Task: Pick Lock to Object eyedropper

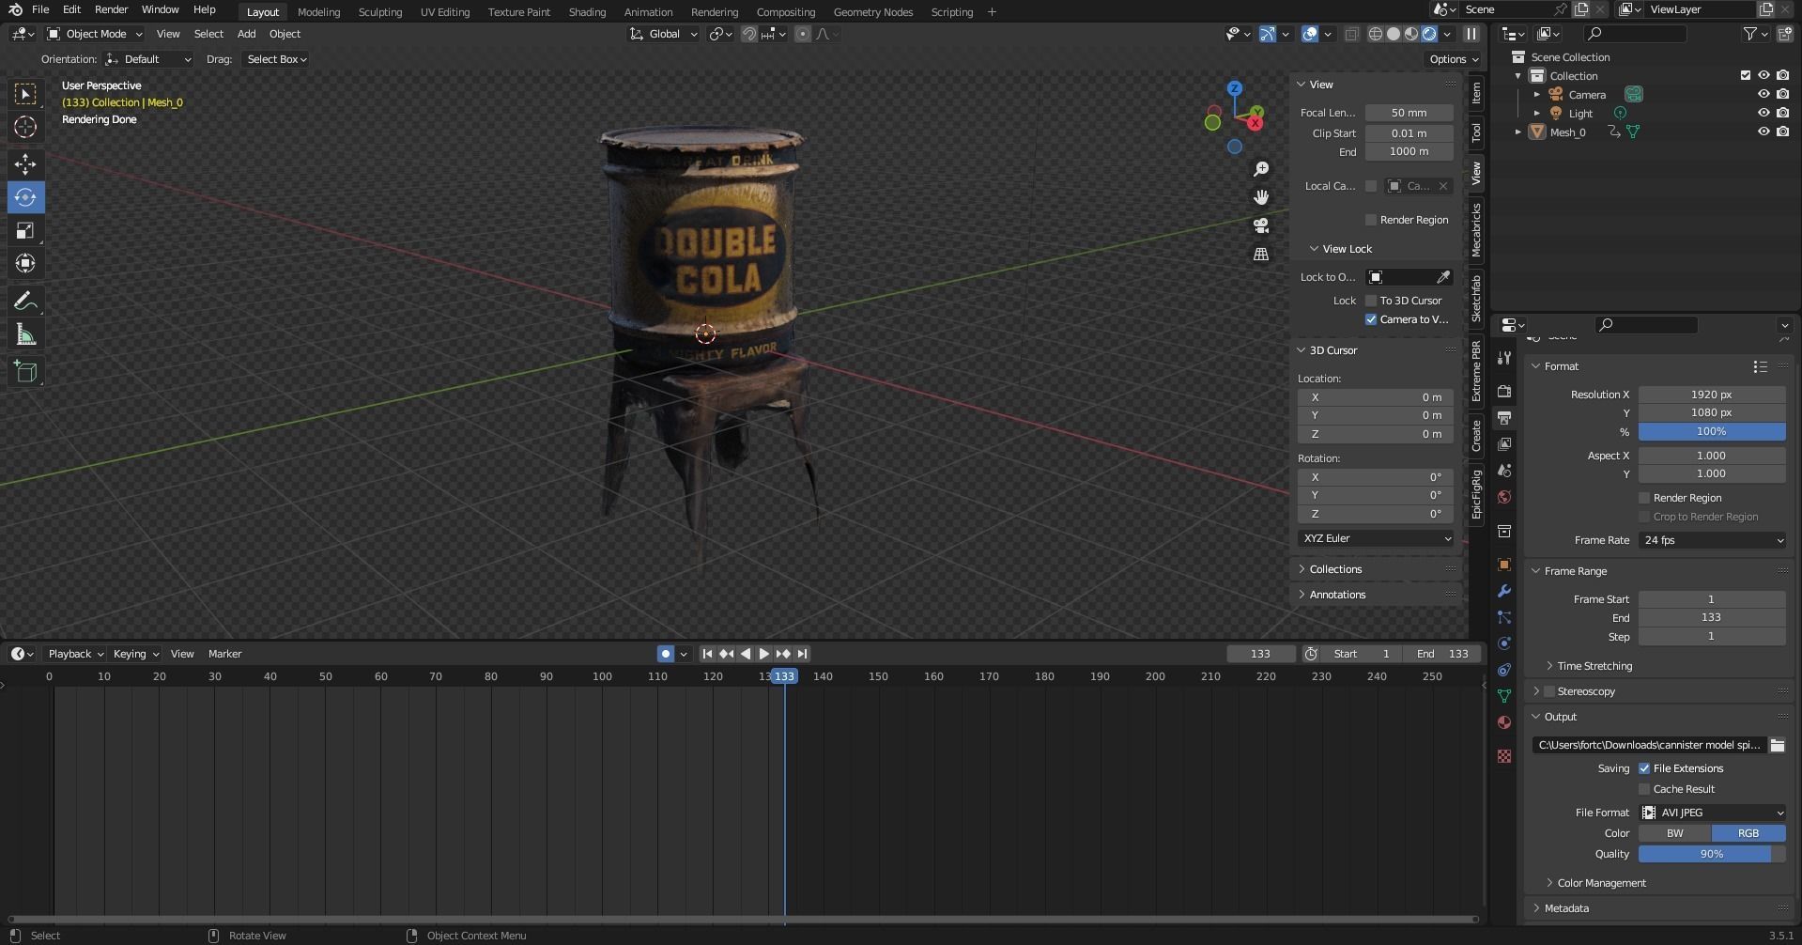Action: pyautogui.click(x=1443, y=277)
